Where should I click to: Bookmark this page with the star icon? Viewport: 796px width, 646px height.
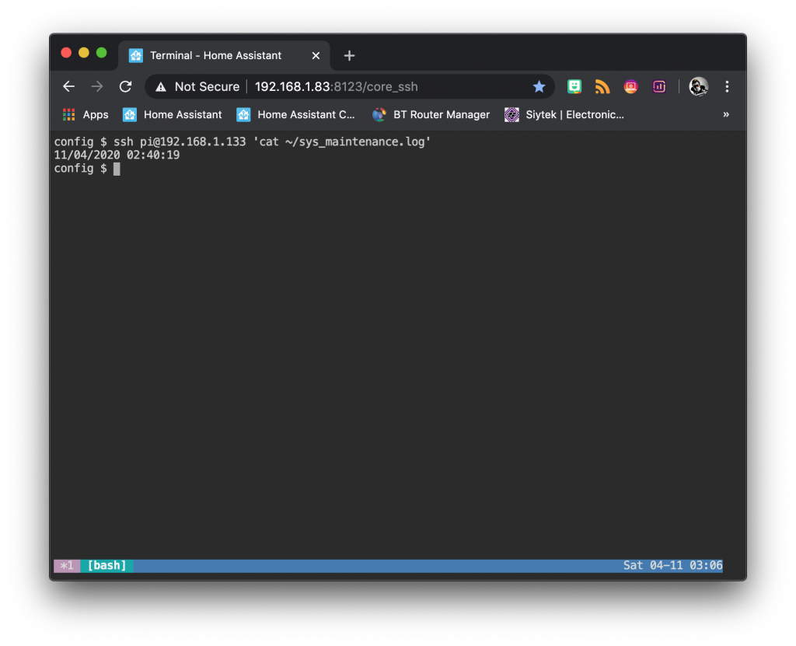point(539,86)
